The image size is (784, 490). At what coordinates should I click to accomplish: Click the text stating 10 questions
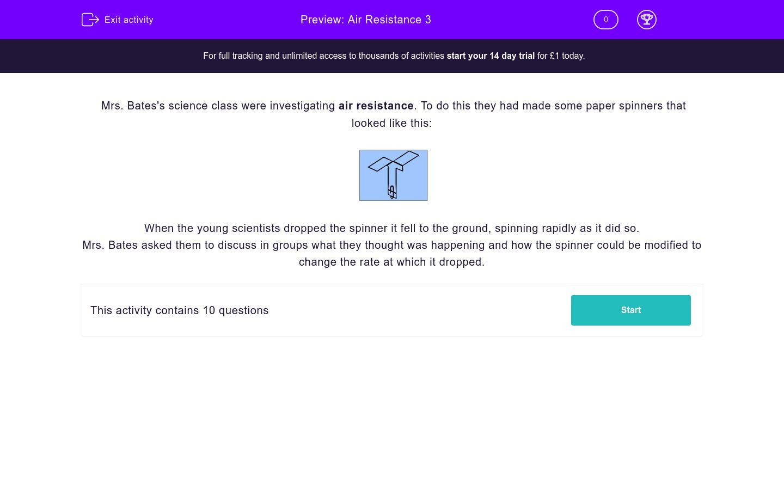(x=179, y=310)
